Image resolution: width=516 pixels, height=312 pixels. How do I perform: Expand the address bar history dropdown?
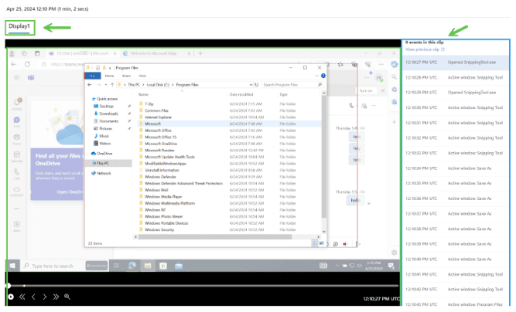(251, 85)
